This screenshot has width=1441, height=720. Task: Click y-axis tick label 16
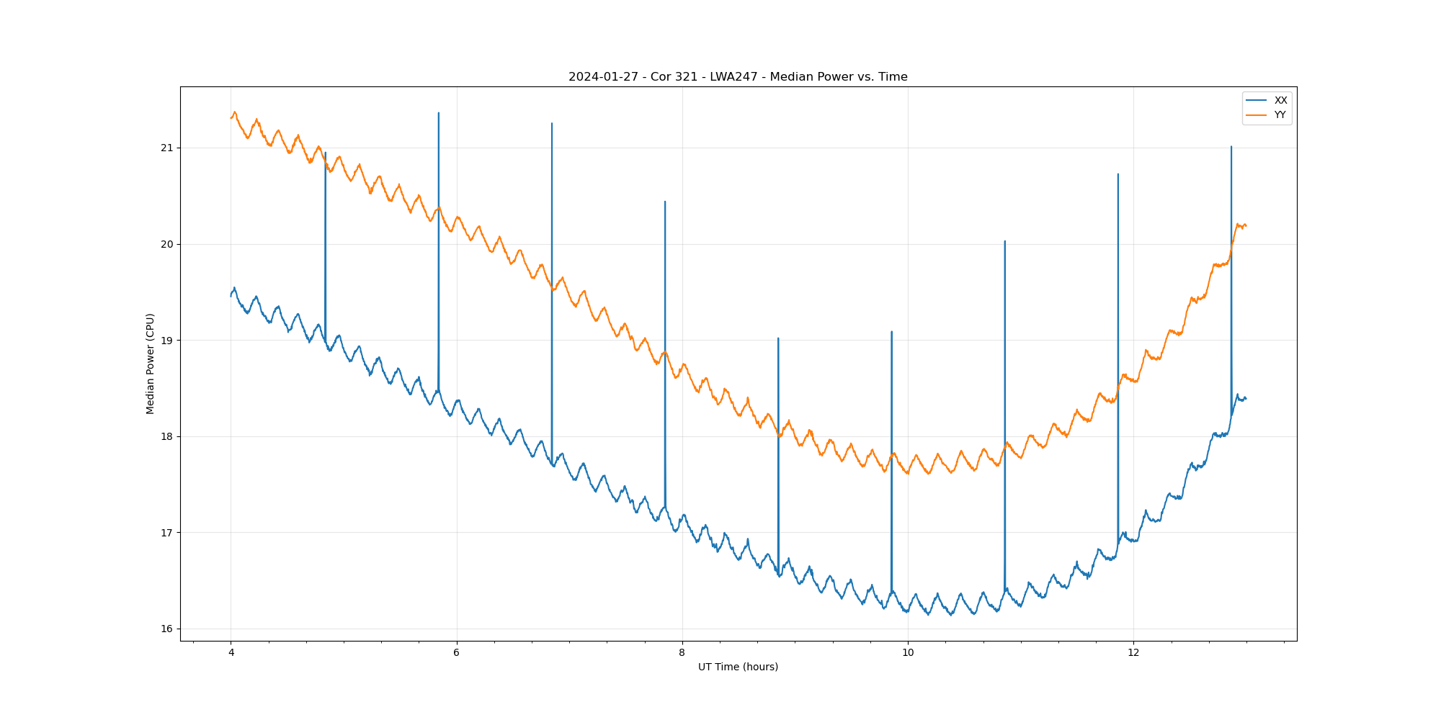[167, 629]
